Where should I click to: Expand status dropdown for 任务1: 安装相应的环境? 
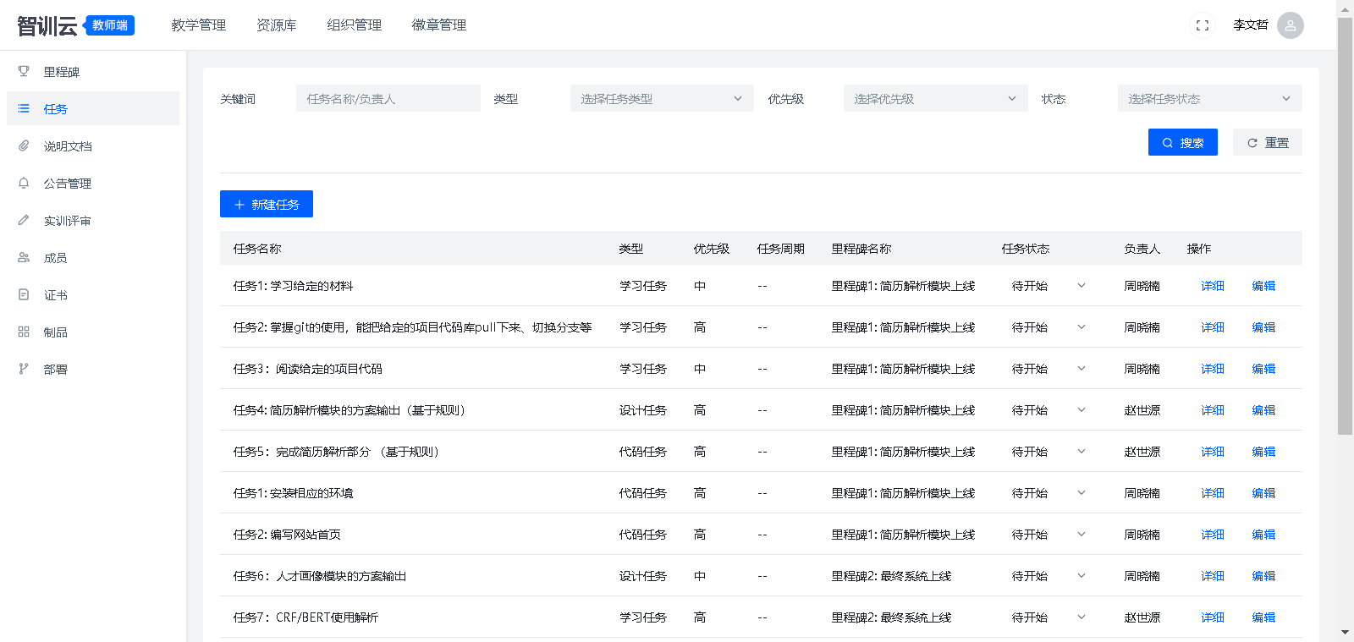point(1082,493)
